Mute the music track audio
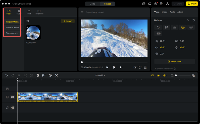This screenshot has width=200, height=124. tap(12, 107)
